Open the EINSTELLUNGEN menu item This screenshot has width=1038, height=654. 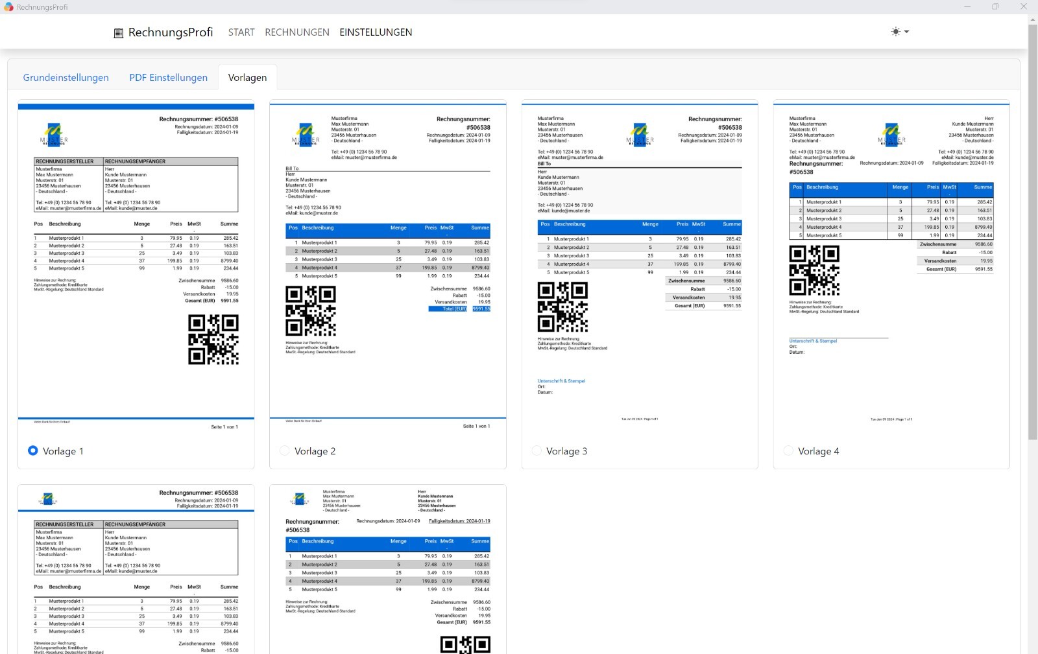[376, 32]
